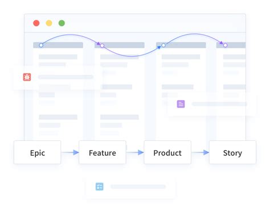
Task: Click the fourth column's connector circle
Action: (225, 45)
